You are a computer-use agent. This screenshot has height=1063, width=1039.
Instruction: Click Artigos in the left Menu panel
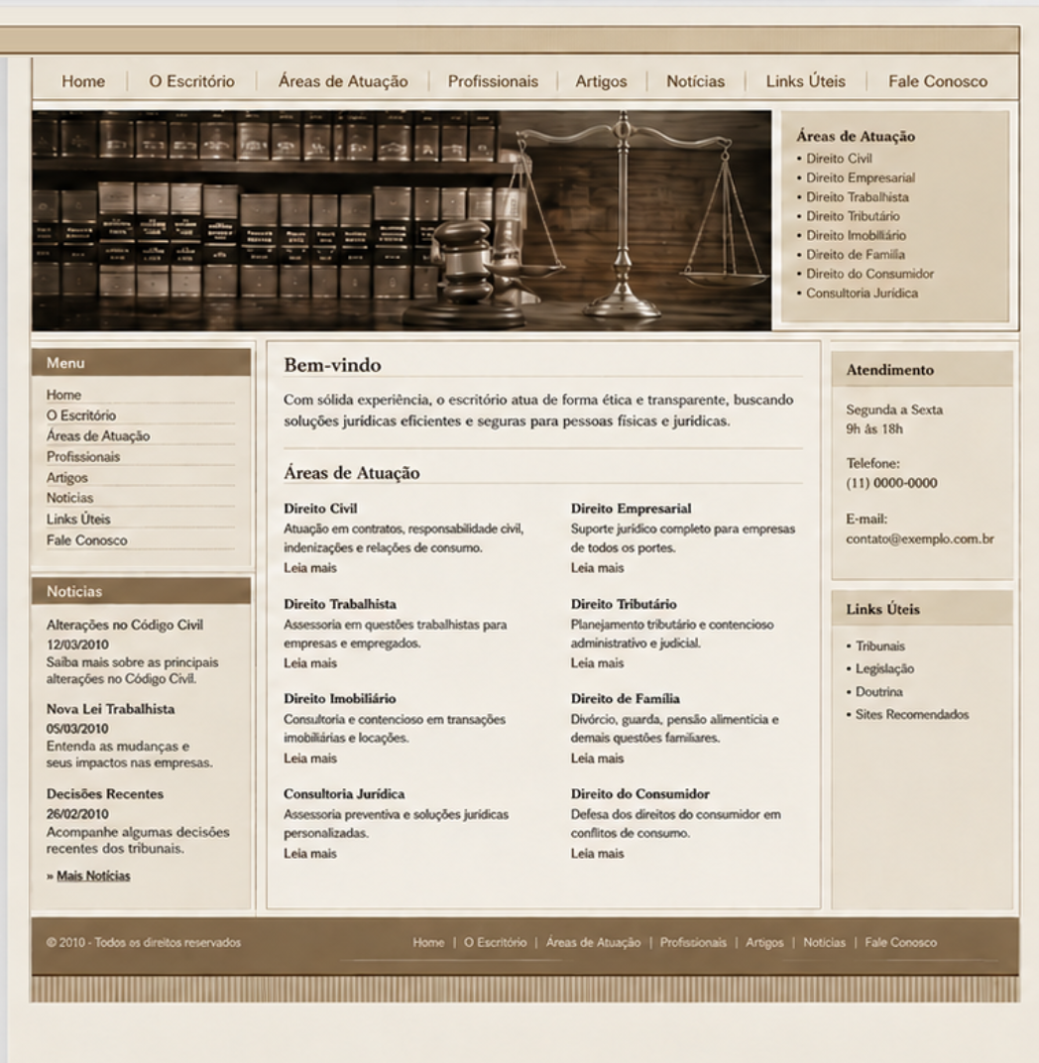click(x=67, y=478)
